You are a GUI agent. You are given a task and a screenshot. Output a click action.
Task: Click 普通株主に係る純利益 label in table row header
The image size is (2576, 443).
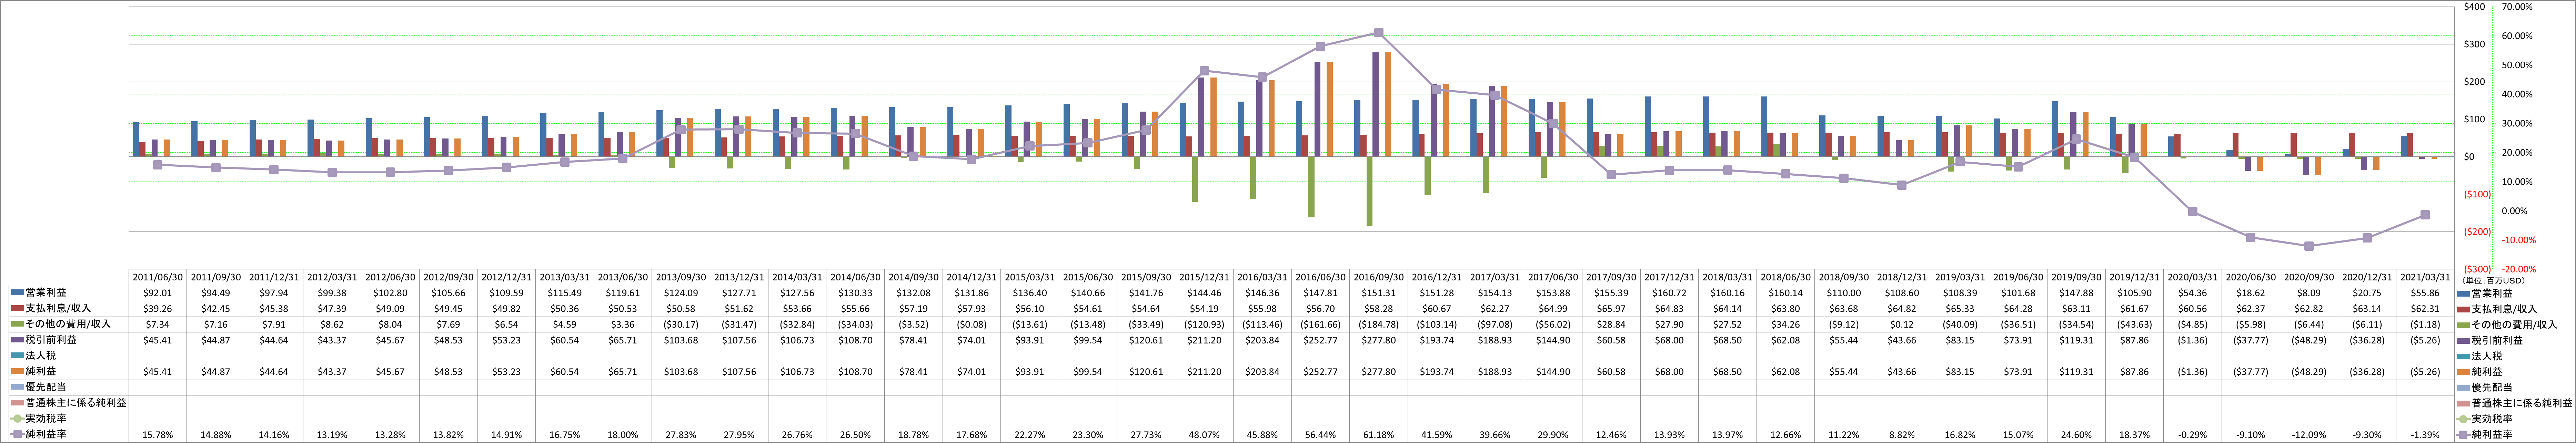pyautogui.click(x=76, y=403)
